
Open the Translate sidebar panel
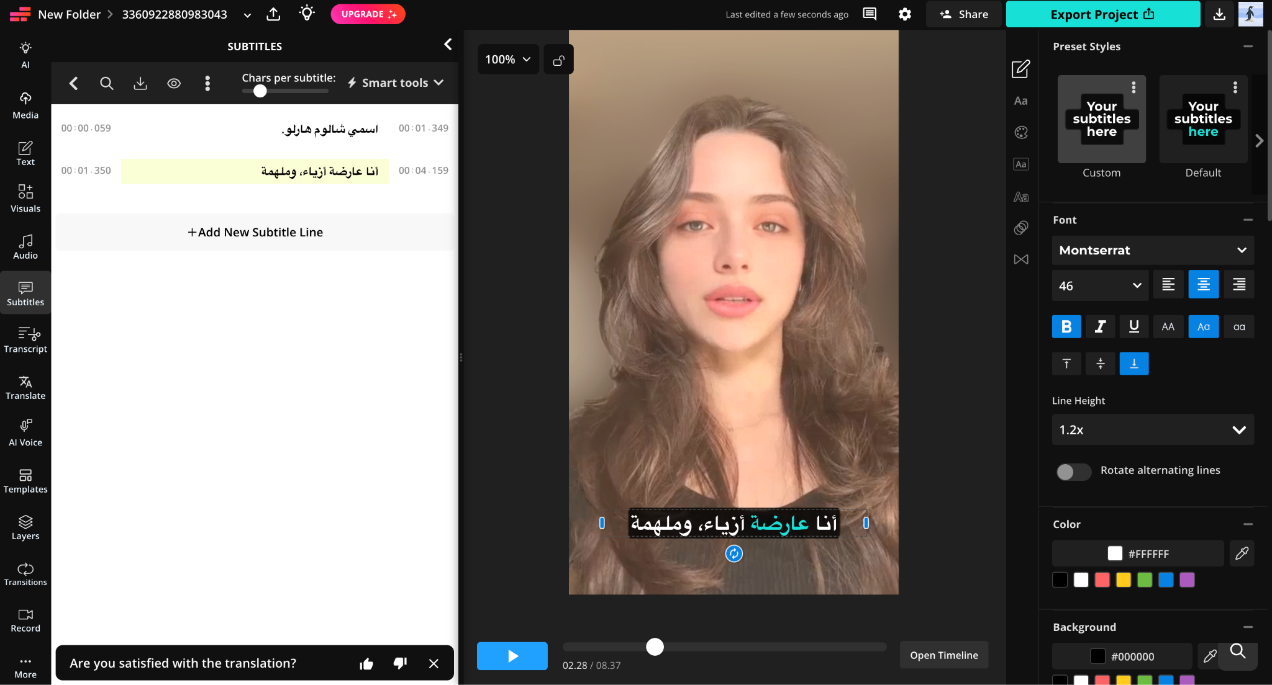[25, 387]
